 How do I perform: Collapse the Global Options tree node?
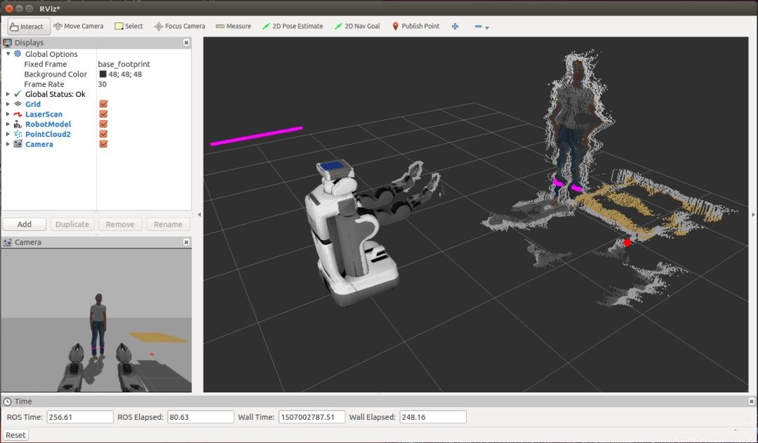8,53
